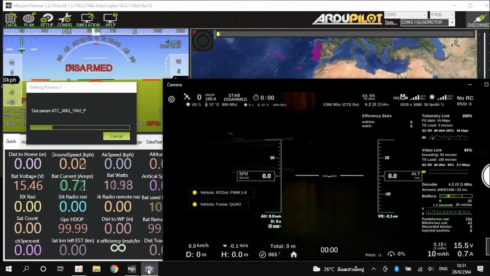Open Windows Task View
Viewport: 490px width, 276px height.
(60, 269)
